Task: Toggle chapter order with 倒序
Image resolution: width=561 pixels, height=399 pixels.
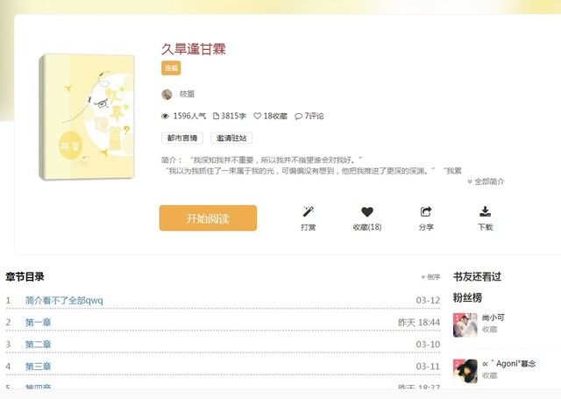Action: point(430,276)
